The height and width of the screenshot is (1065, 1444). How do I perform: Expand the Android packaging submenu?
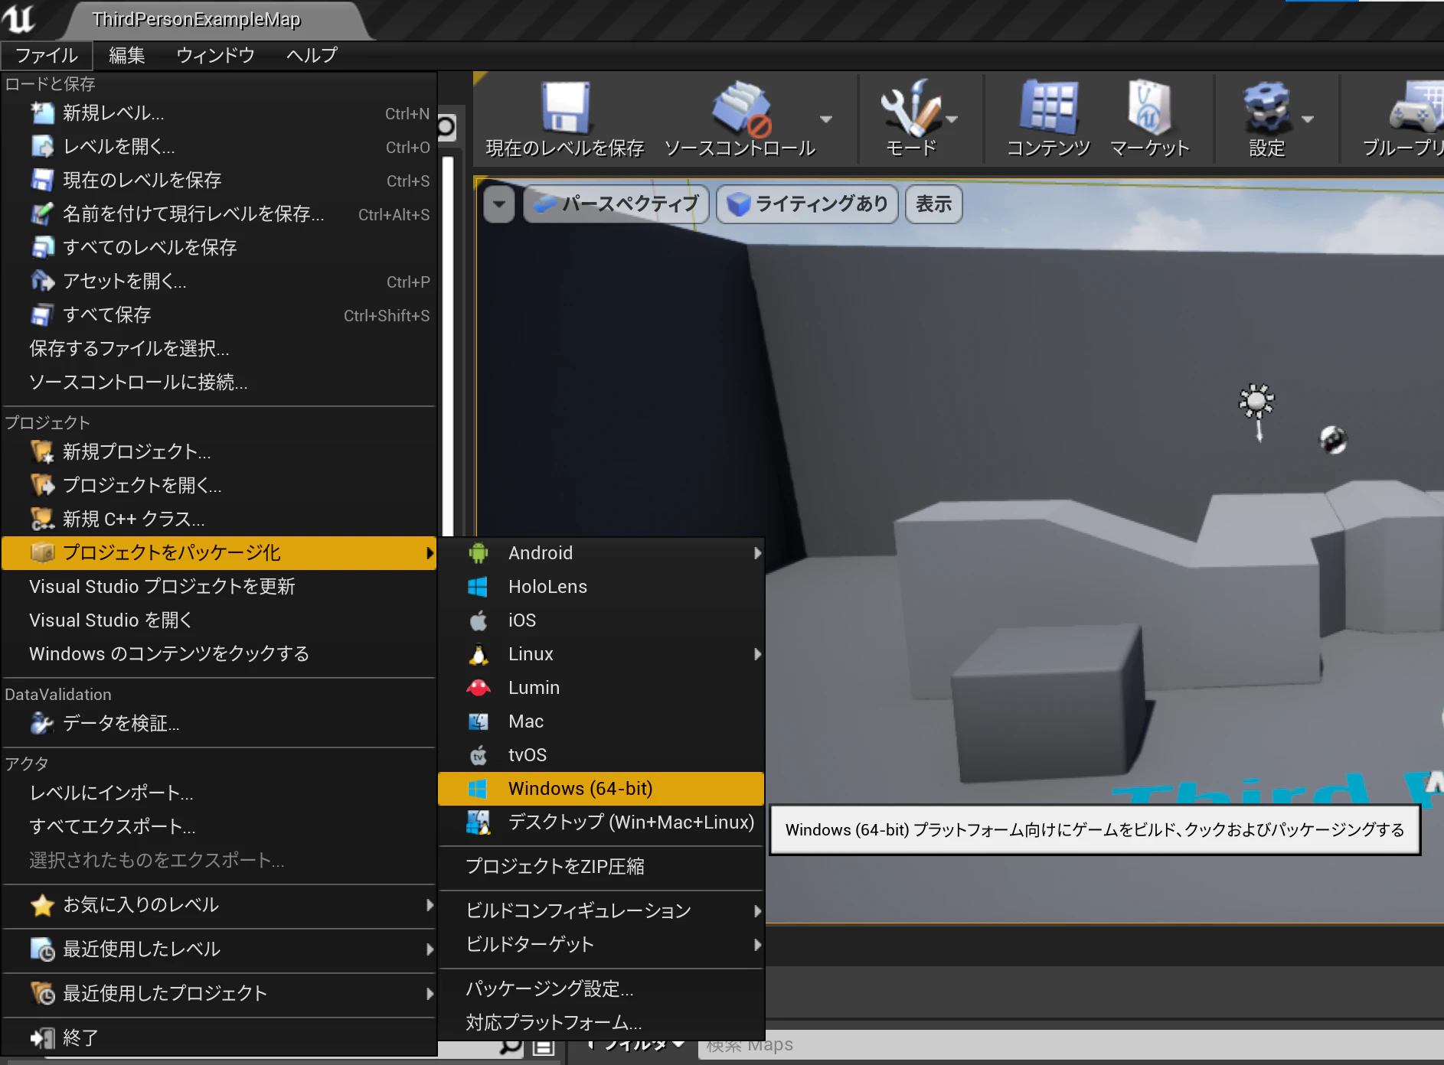coord(601,553)
